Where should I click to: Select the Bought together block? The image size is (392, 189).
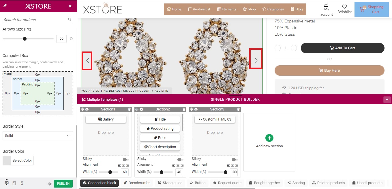265,183
